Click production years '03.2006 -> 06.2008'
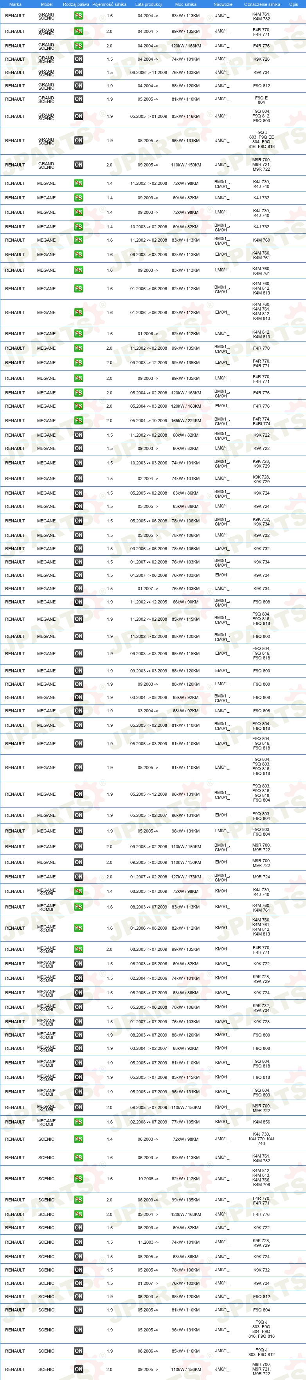The image size is (306, 1380). coord(149,549)
